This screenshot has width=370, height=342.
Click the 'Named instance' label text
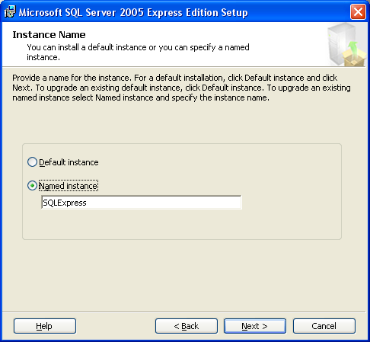[x=69, y=186]
